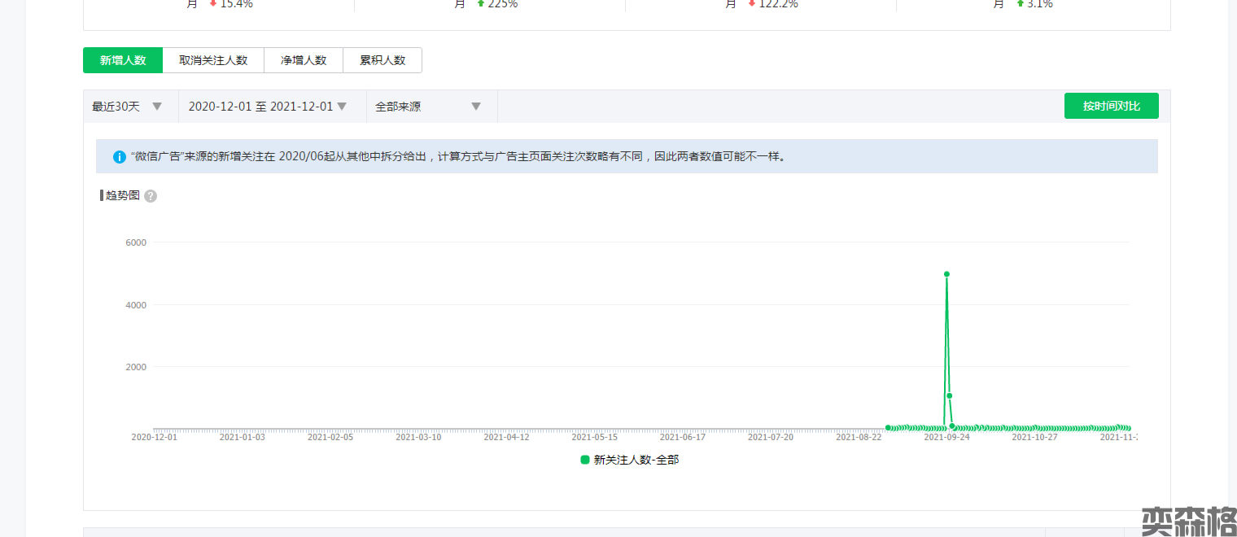Switch to the 取消关注人数 tab
Image resolution: width=1237 pixels, height=537 pixels.
(213, 60)
